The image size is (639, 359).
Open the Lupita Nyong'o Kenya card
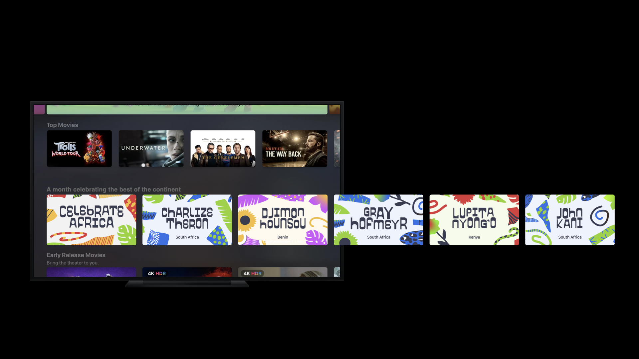point(474,220)
